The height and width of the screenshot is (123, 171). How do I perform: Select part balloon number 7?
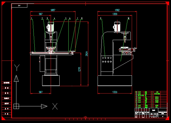click(x=77, y=18)
